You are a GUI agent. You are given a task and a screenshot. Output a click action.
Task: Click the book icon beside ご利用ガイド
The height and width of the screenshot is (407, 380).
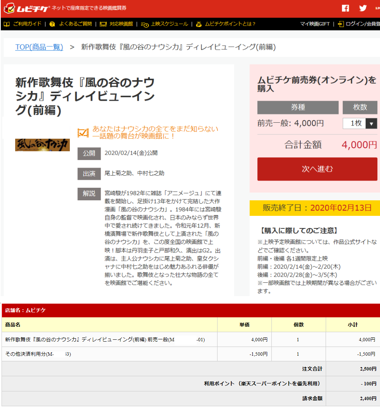click(x=7, y=24)
